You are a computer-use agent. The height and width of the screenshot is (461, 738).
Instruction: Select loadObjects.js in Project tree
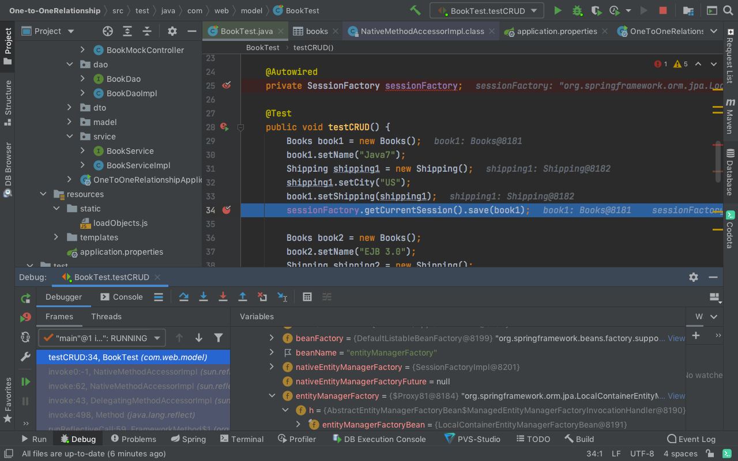[x=120, y=223]
